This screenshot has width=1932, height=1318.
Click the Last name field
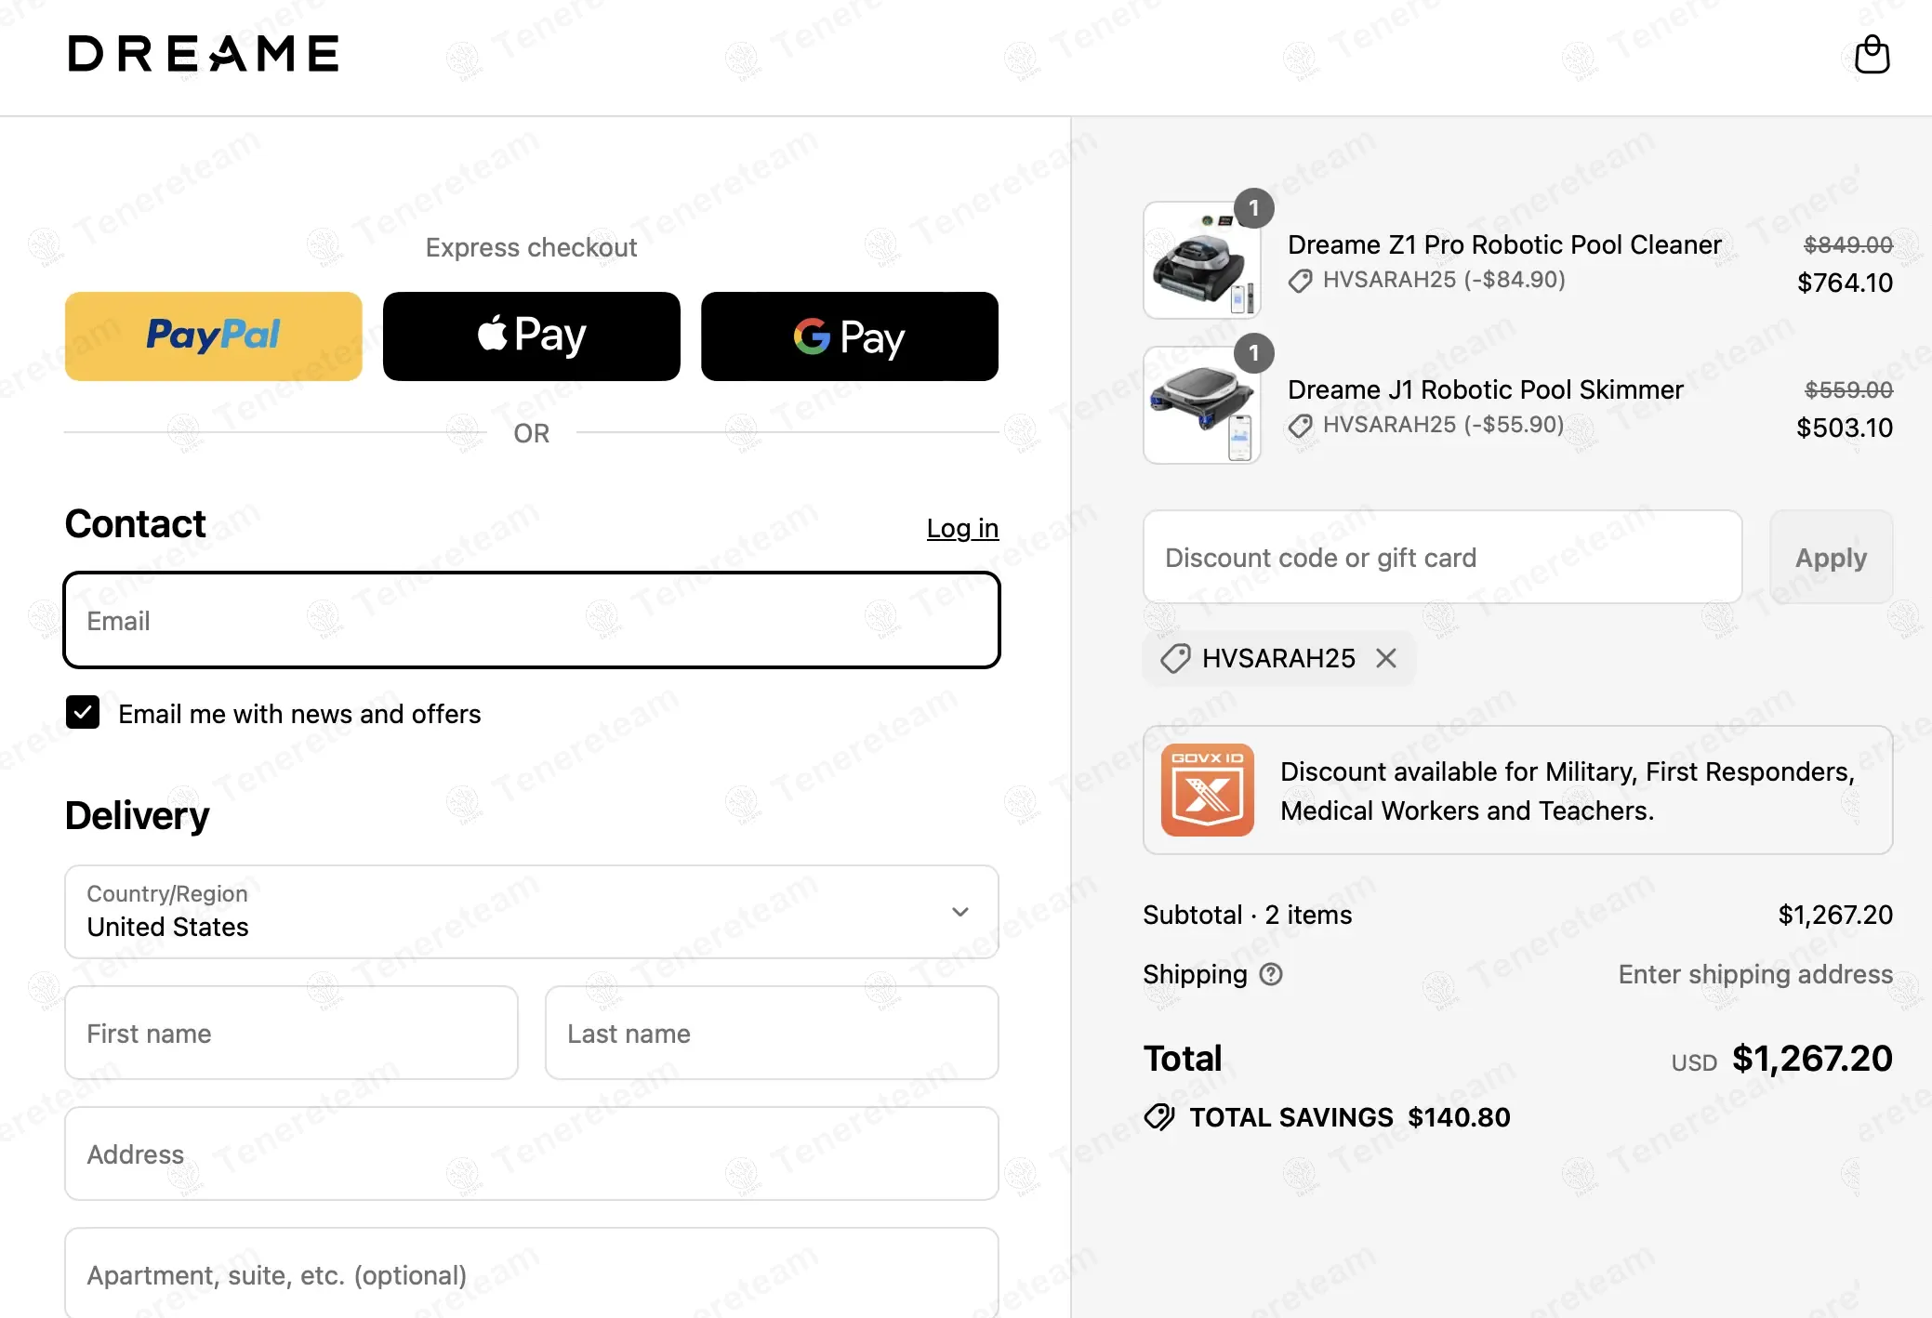[x=772, y=1033]
